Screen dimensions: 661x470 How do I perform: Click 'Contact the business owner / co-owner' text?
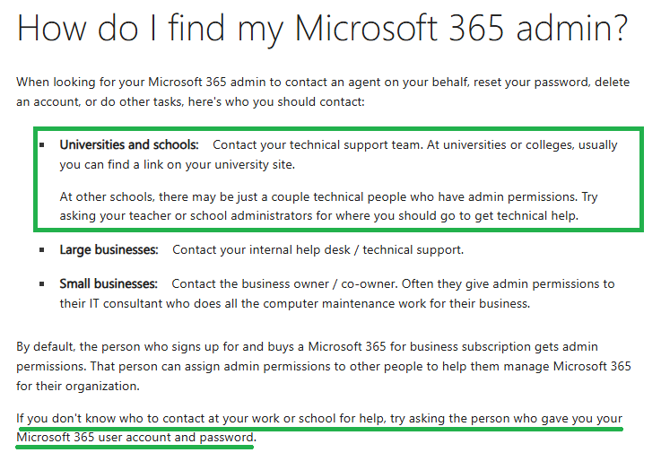284,284
